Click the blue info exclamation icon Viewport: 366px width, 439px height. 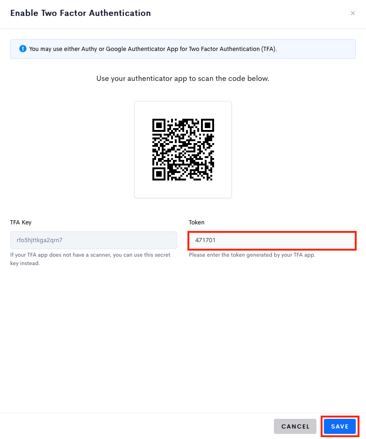tap(22, 49)
